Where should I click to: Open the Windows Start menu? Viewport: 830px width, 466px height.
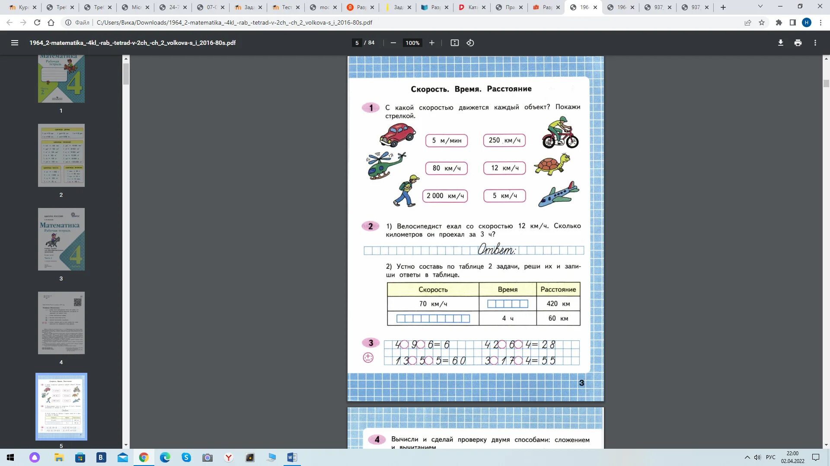pyautogui.click(x=10, y=457)
